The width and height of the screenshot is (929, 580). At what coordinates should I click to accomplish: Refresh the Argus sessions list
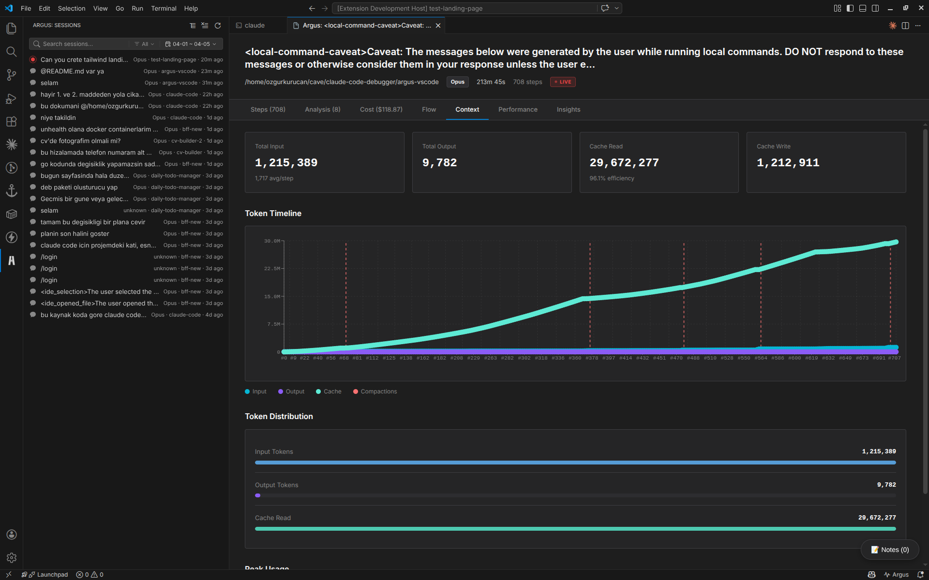pyautogui.click(x=218, y=26)
